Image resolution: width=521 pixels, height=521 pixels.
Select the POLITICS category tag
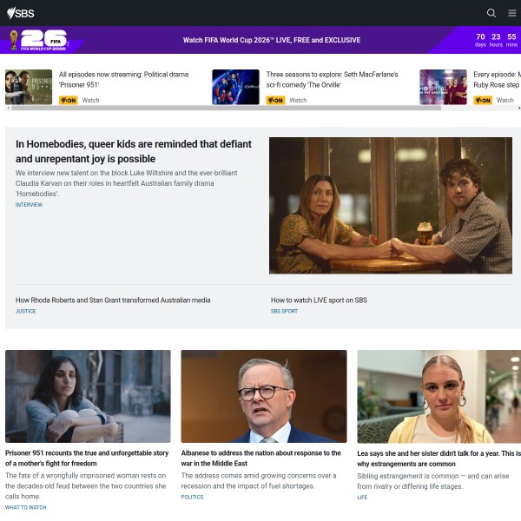(x=192, y=498)
